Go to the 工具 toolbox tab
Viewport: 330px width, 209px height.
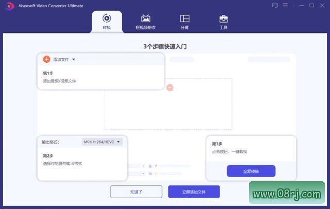pos(223,22)
